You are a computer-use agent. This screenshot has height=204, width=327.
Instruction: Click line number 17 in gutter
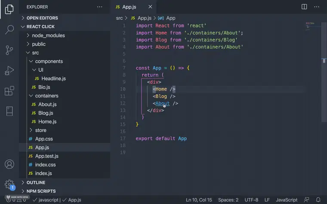click(x=123, y=138)
